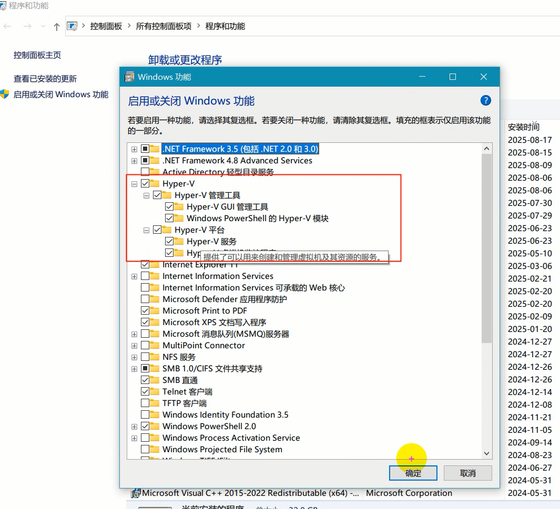Viewport: 560px width, 509px height.
Task: Click the Microsoft Corporation publisher cell
Action: tap(409, 493)
